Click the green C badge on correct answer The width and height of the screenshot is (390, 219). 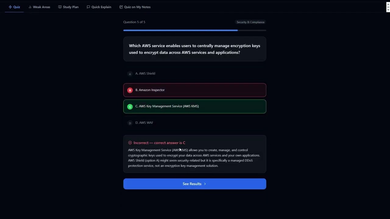tap(130, 106)
